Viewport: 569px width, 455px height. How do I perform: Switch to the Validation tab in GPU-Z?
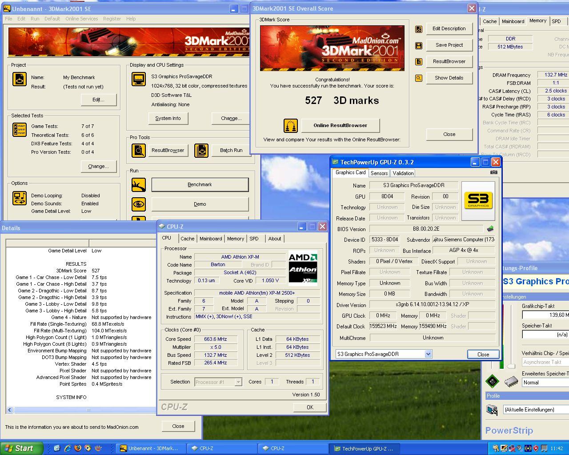pyautogui.click(x=403, y=173)
